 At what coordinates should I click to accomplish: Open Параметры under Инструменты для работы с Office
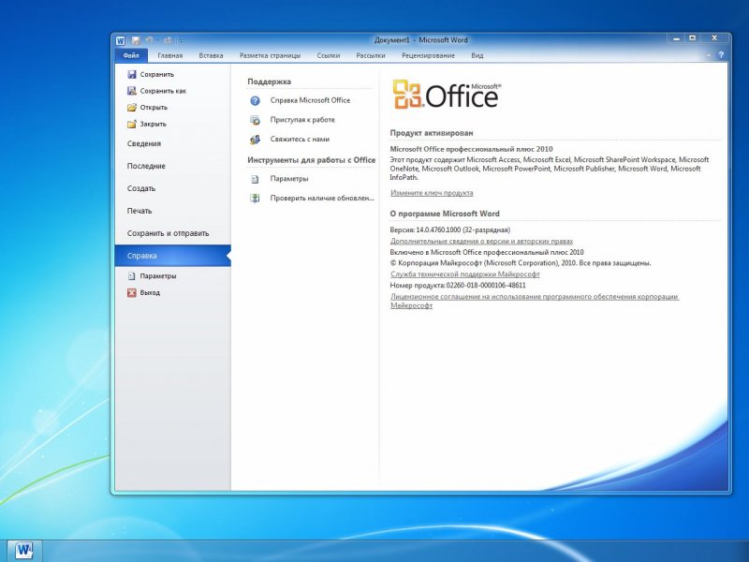pyautogui.click(x=279, y=179)
